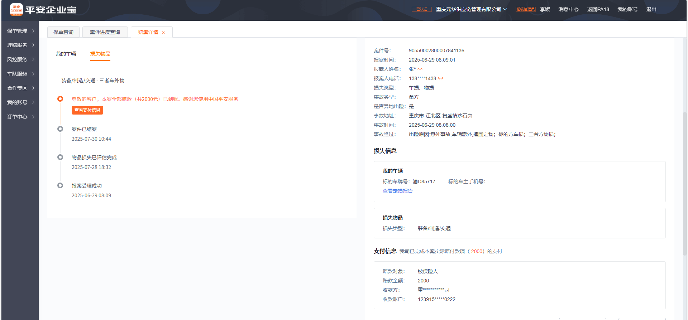The width and height of the screenshot is (688, 320).
Task: Click the 案件已结案 timeline node circle
Action: [x=60, y=129]
